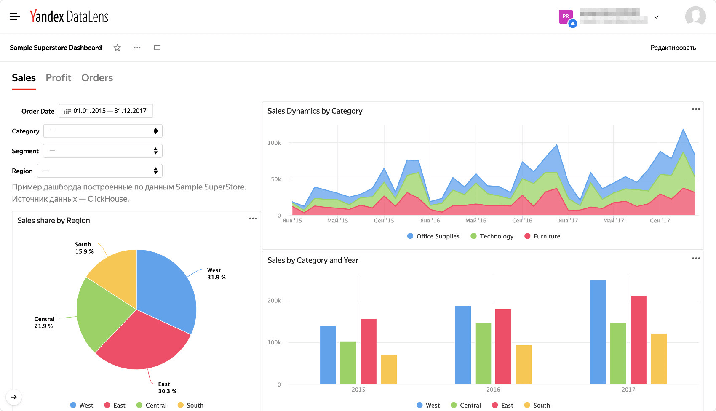Open the dashboard options ellipsis menu
Viewport: 716px width, 411px height.
coord(137,48)
